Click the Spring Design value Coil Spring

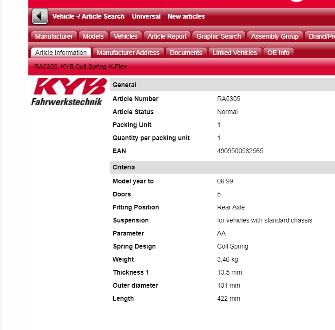(x=233, y=247)
